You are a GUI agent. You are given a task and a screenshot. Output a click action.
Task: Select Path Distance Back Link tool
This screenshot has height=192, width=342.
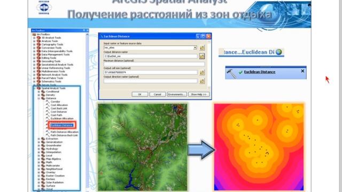(x=64, y=135)
